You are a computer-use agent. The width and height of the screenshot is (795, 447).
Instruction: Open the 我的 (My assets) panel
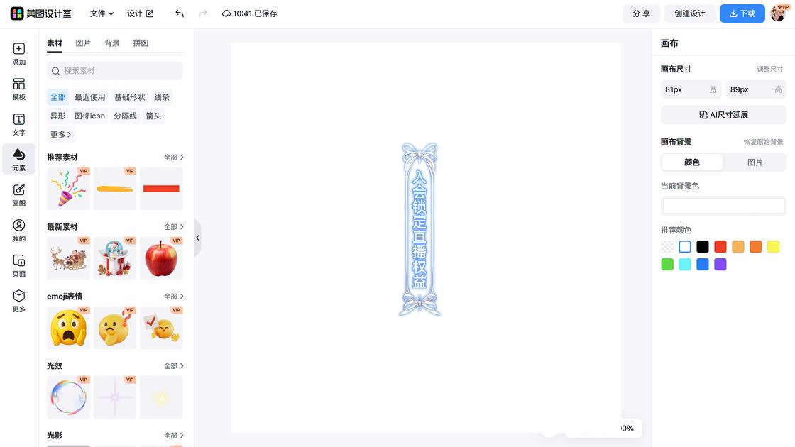(18, 228)
